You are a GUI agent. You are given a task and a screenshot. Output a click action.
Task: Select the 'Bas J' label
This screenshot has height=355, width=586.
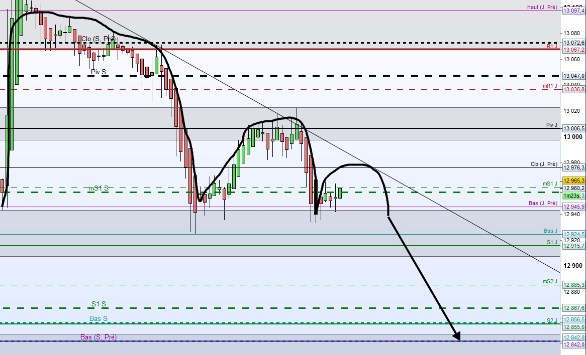(550, 231)
